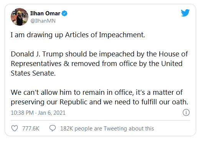Open Ilhan Omar's profile picture
The height and width of the screenshot is (142, 200).
tap(20, 17)
